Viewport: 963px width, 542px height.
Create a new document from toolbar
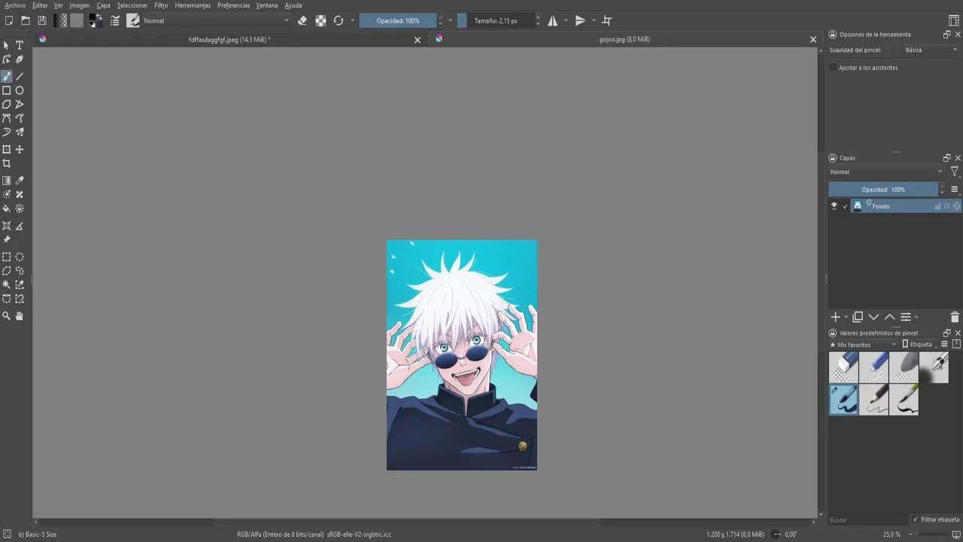9,21
